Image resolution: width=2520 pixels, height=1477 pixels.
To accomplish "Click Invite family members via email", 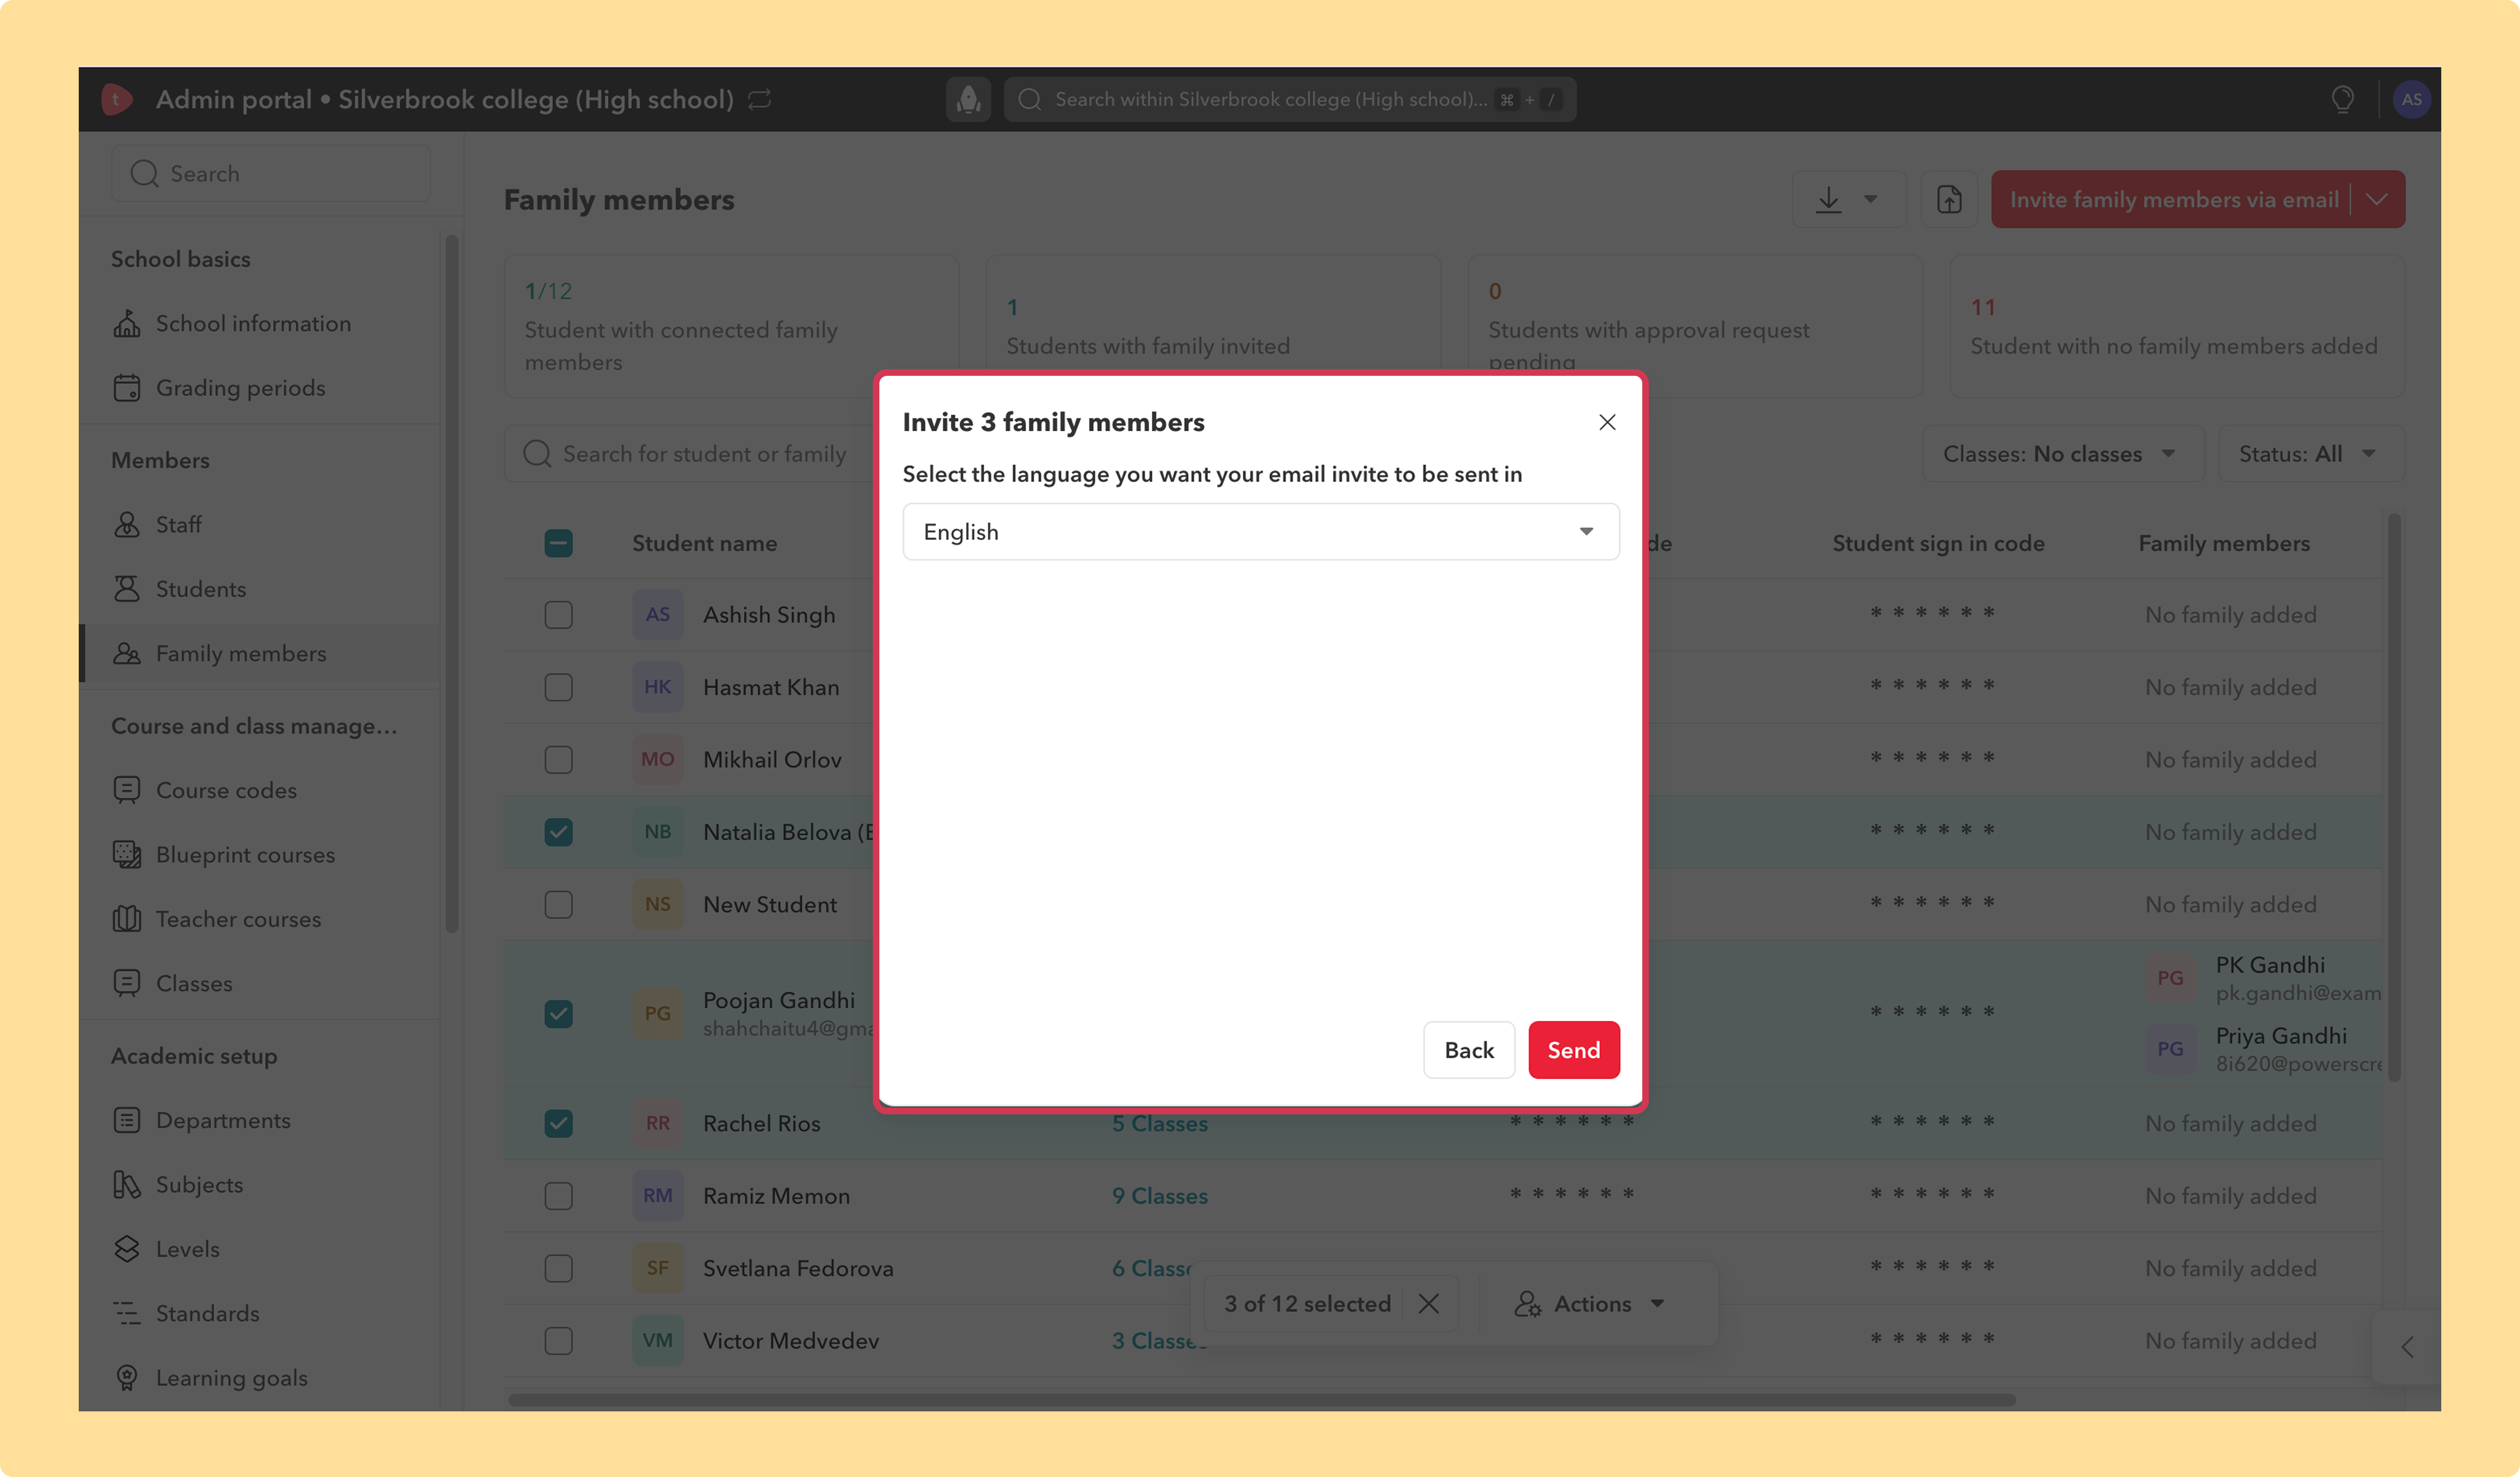I will pyautogui.click(x=2174, y=199).
